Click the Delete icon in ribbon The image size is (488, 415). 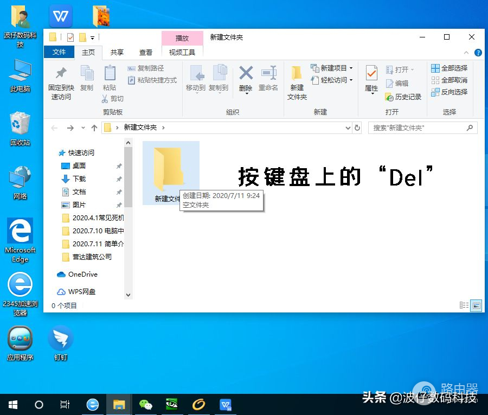pyautogui.click(x=246, y=73)
